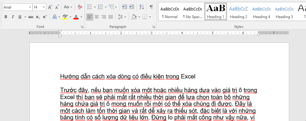
Task: Open underline style dropdown arrow
Action: (25, 17)
